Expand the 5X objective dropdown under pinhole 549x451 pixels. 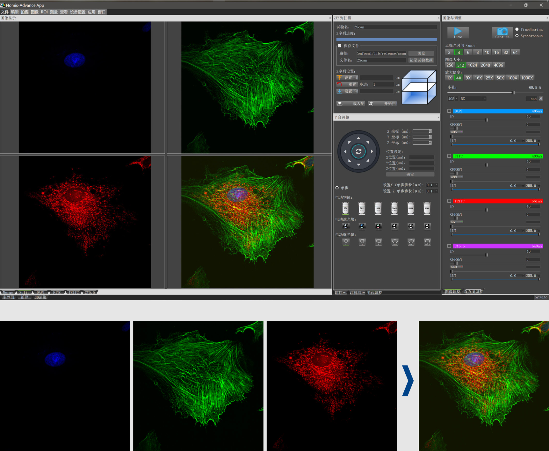[485, 99]
